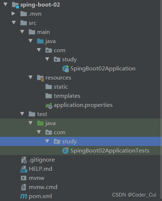Select the static folder label
162x201 pixels.
pos(61,87)
